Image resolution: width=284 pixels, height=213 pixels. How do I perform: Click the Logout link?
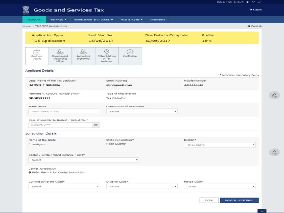tap(256, 9)
